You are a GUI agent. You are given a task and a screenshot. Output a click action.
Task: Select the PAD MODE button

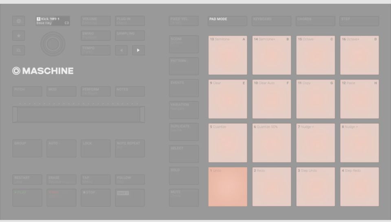[227, 21]
